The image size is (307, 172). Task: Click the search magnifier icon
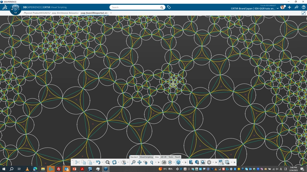pos(162,7)
